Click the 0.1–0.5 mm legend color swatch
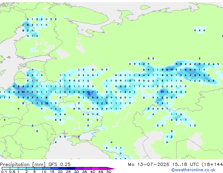The image size is (223, 173). click(6, 168)
